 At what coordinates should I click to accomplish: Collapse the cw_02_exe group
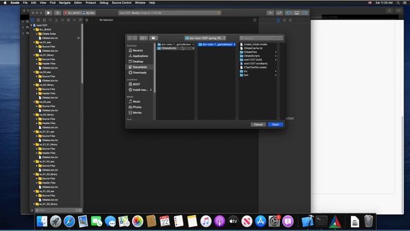click(34, 72)
